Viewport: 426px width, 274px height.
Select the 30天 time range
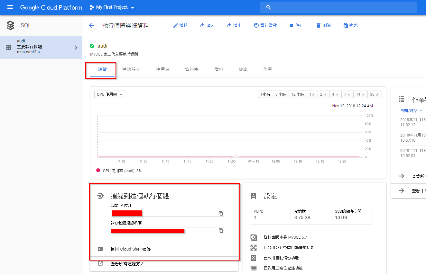click(x=375, y=94)
